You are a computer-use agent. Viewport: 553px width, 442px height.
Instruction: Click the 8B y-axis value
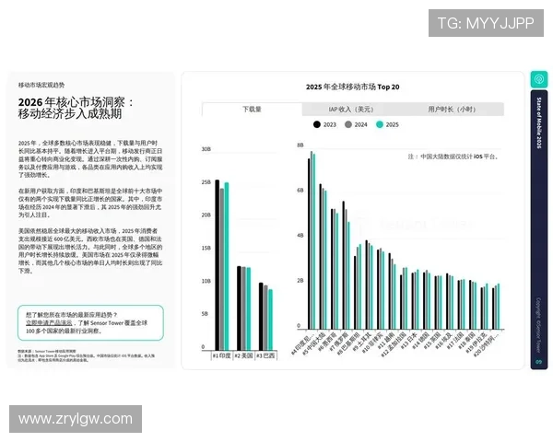point(300,145)
